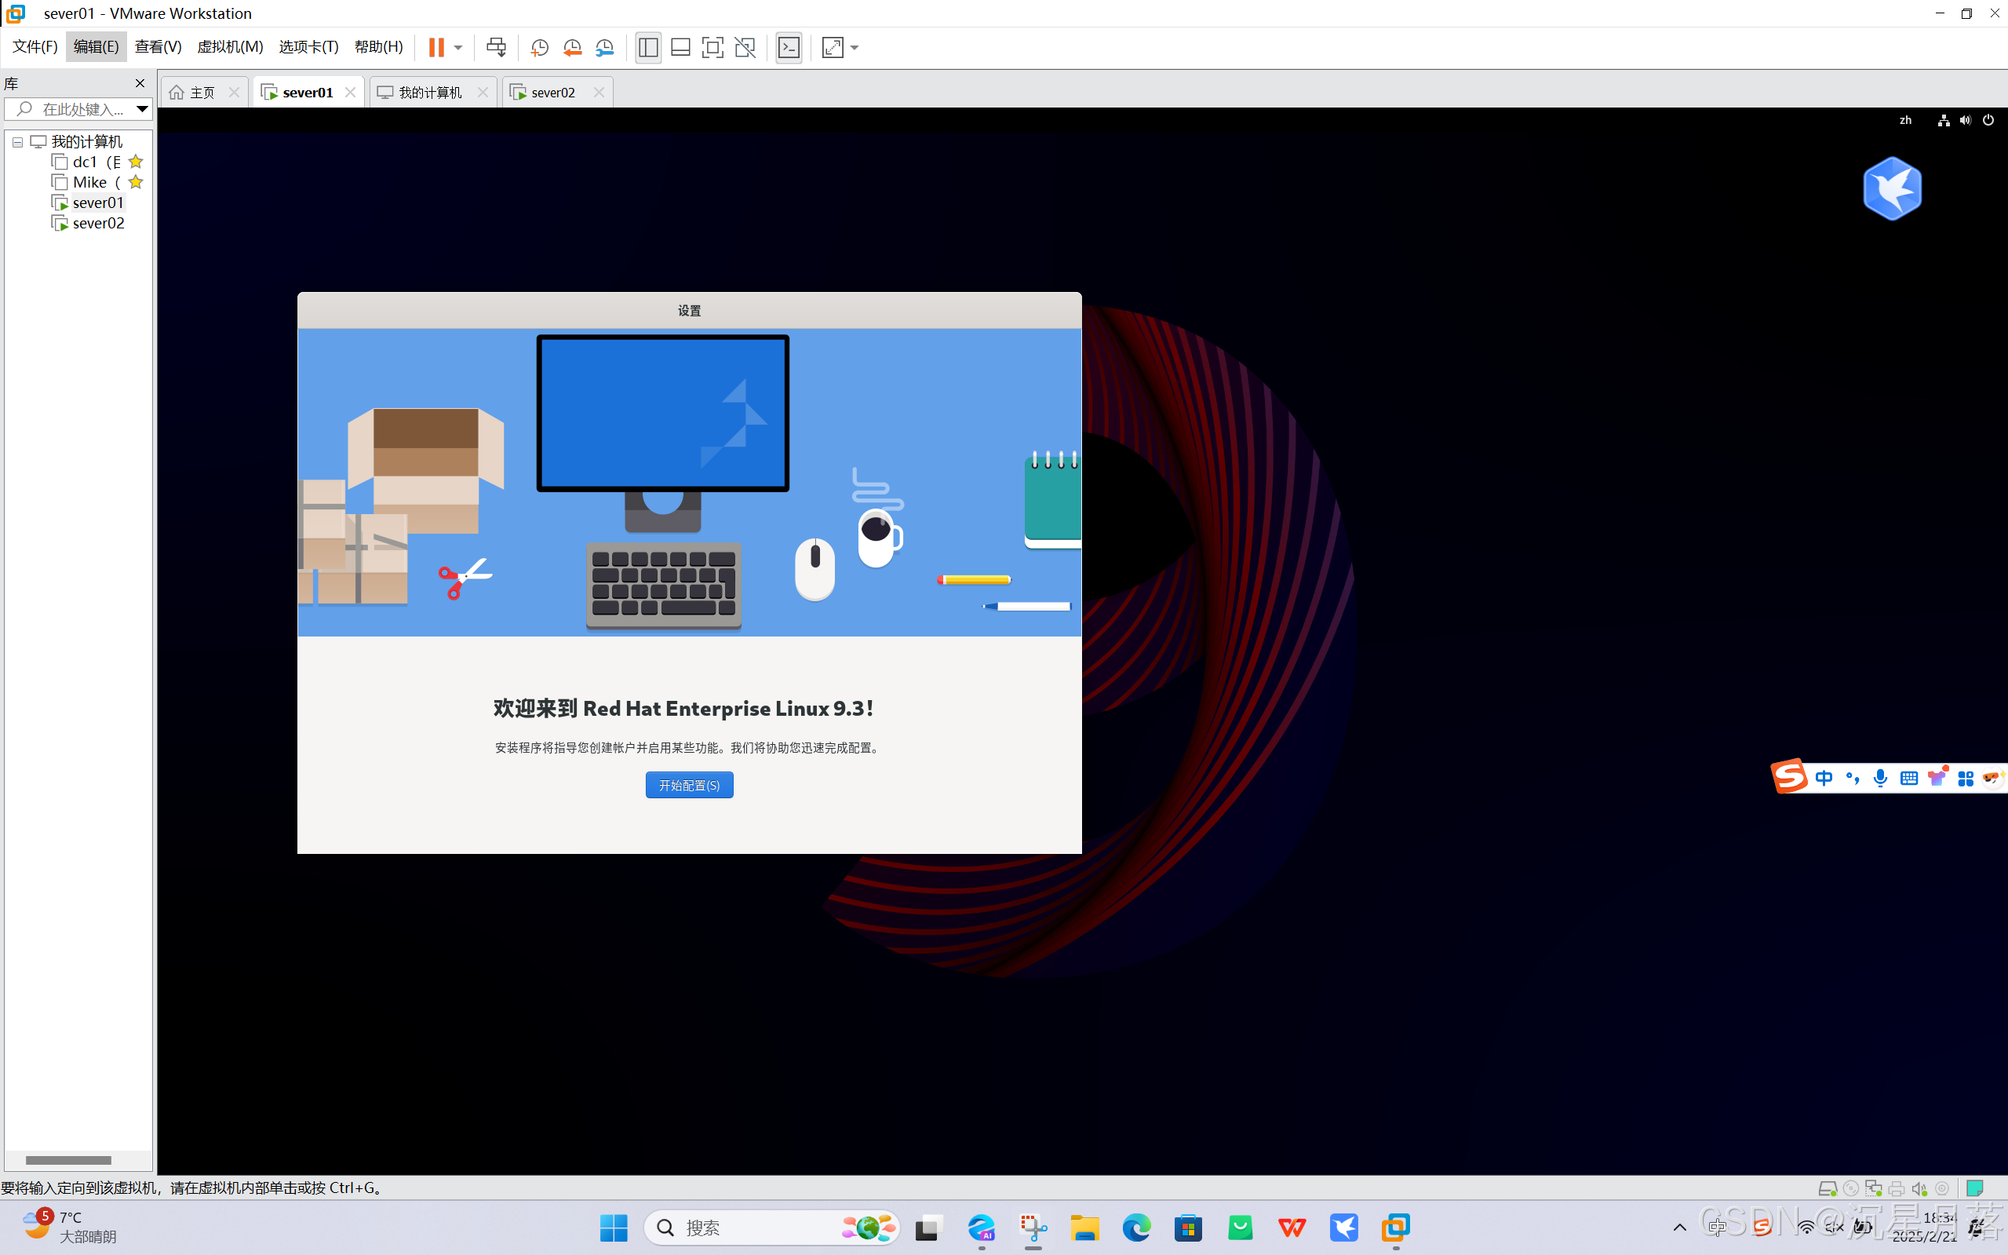Open the power options dropdown arrow

458,47
